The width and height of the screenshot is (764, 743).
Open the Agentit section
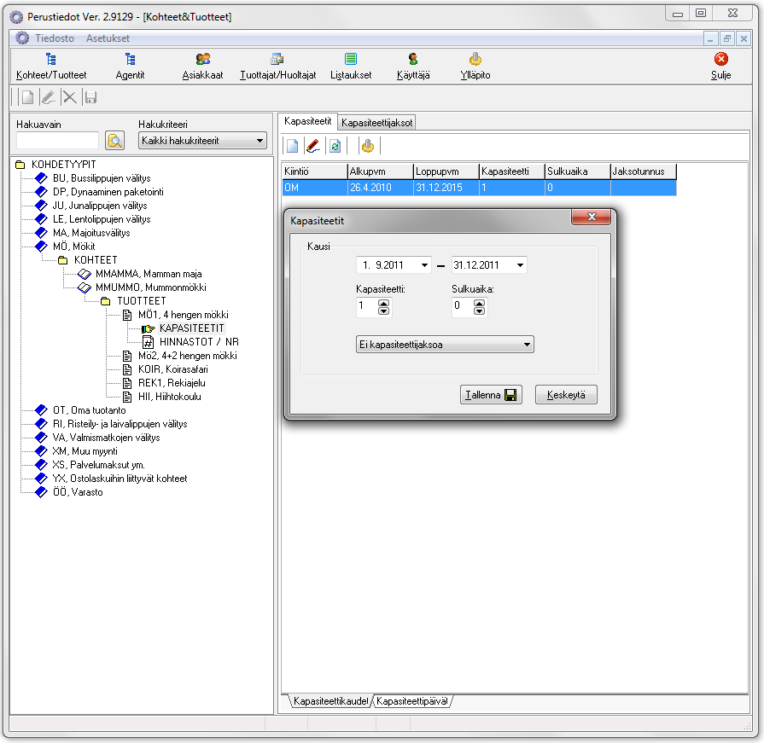click(130, 67)
